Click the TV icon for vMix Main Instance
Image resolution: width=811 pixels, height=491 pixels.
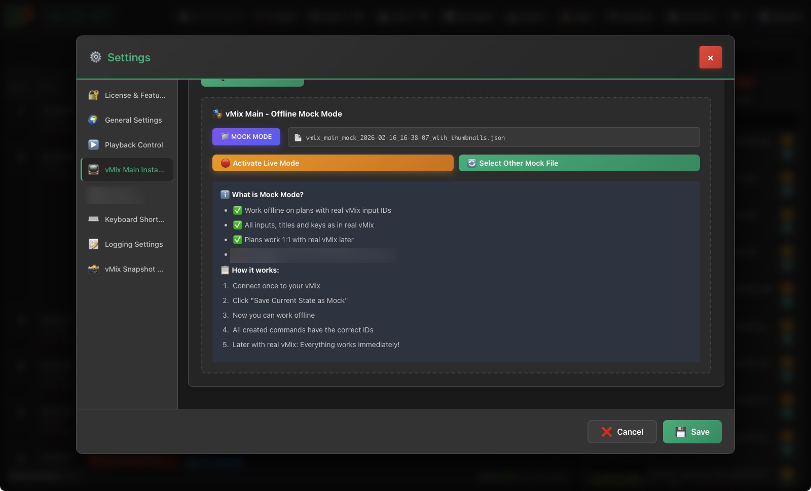pos(94,169)
